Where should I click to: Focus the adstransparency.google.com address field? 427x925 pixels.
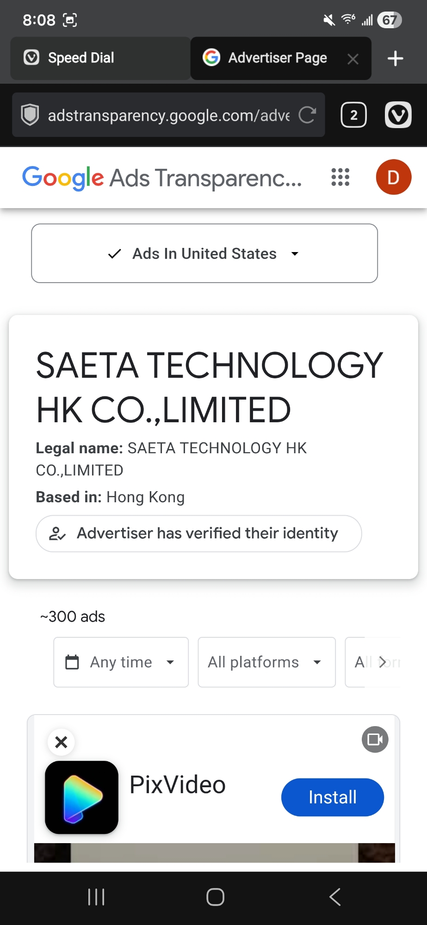(168, 115)
